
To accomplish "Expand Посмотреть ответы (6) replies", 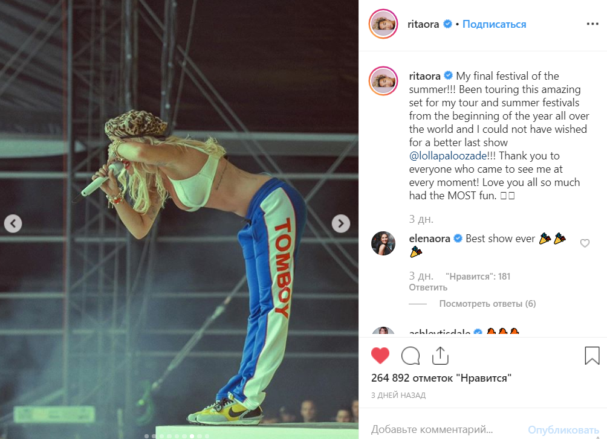I will pos(487,304).
